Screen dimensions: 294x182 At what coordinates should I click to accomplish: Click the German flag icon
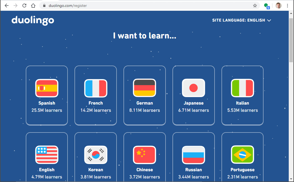pyautogui.click(x=145, y=88)
